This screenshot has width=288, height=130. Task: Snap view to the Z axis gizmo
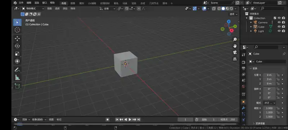click(229, 22)
